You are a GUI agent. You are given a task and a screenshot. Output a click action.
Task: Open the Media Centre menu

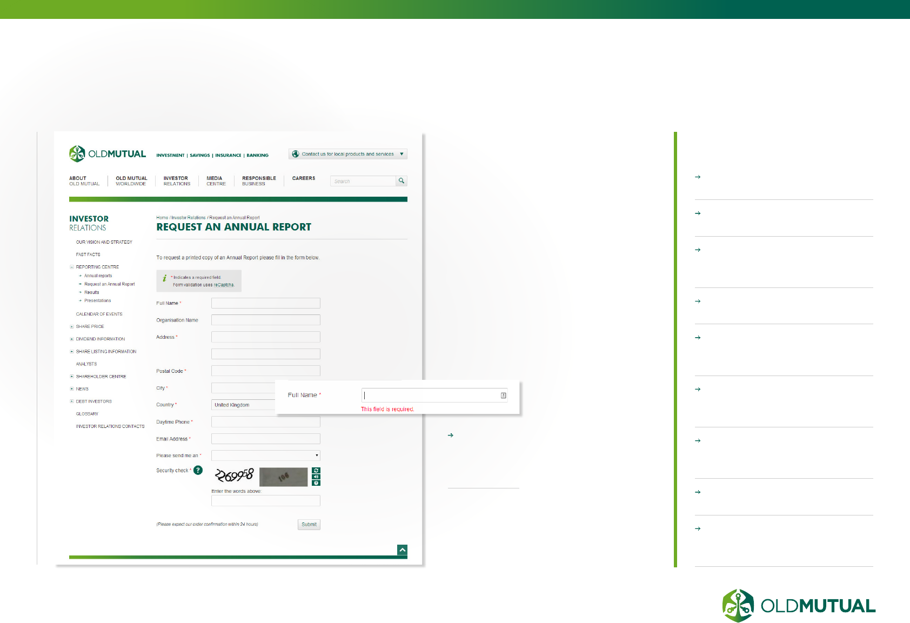click(x=216, y=181)
